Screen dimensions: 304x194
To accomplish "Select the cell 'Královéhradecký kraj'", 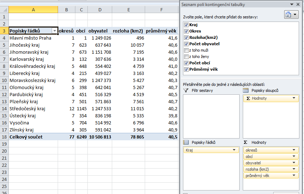I will coord(33,66).
